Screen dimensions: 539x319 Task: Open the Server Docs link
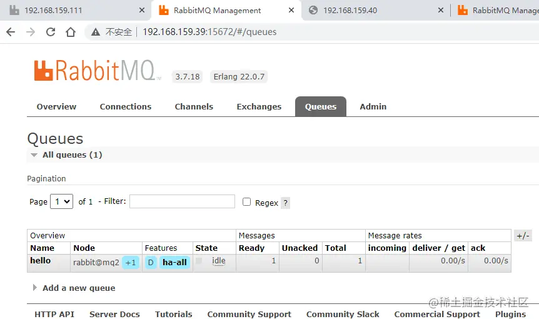tap(114, 314)
